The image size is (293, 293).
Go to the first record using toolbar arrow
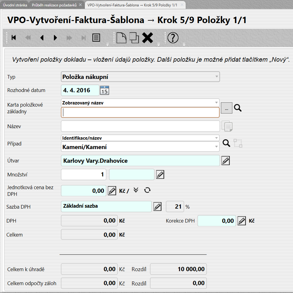click(14, 38)
